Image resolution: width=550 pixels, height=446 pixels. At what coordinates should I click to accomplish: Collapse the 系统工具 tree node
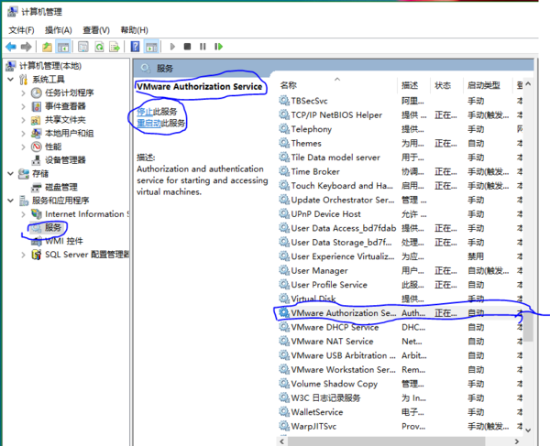tap(11, 79)
